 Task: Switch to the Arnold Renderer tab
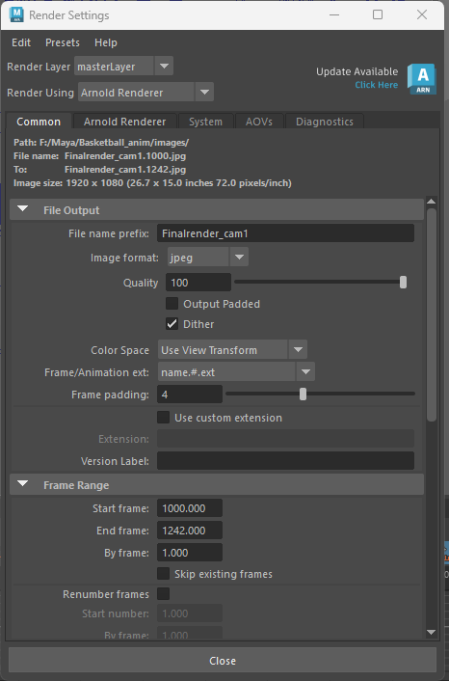[125, 122]
